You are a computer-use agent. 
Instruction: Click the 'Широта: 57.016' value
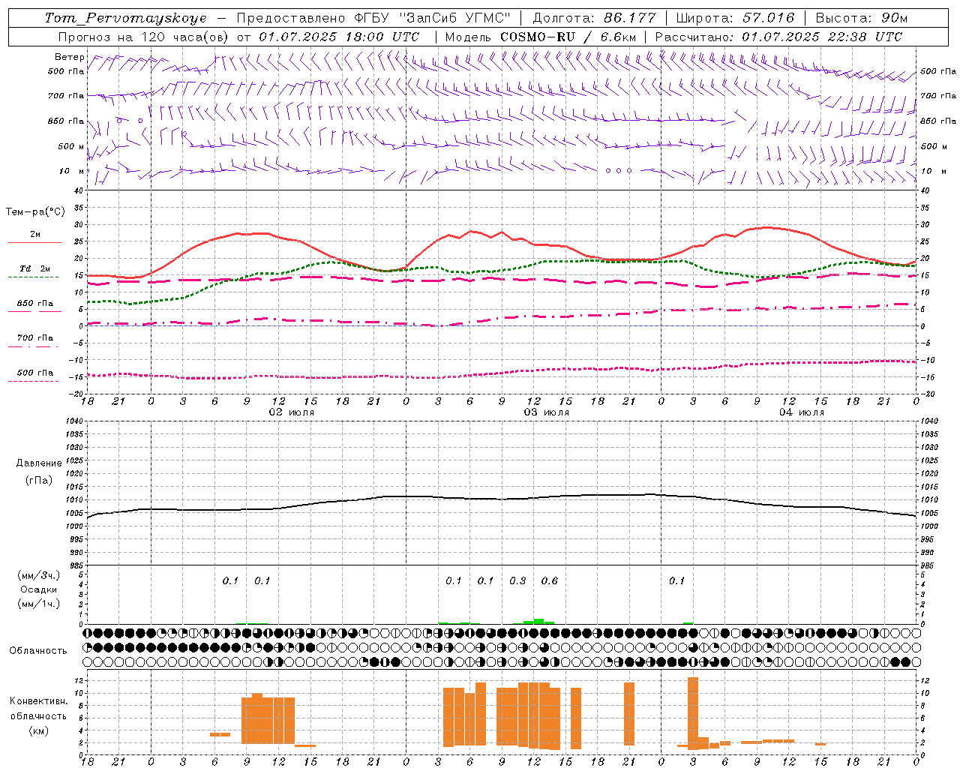[735, 18]
